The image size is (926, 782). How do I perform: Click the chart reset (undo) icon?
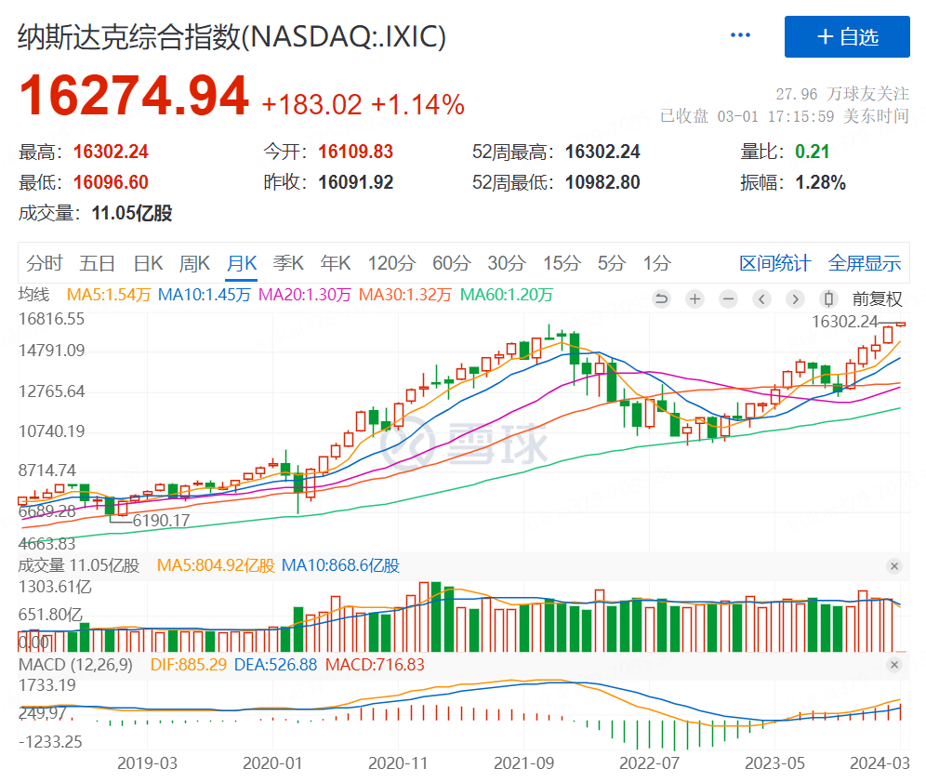point(662,298)
